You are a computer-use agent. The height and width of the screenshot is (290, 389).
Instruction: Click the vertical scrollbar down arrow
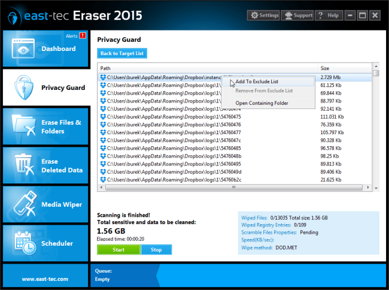point(376,189)
